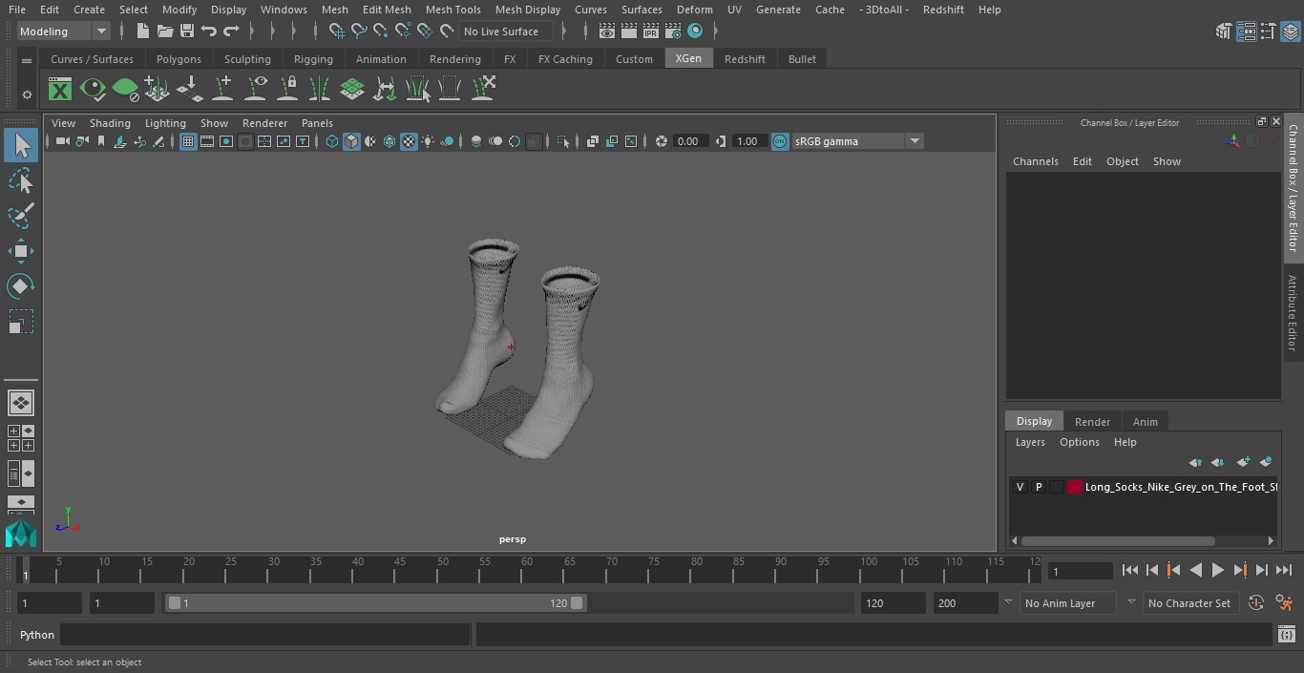Toggle smooth shade all cube in viewport toolbar
The height and width of the screenshot is (673, 1304).
351,141
